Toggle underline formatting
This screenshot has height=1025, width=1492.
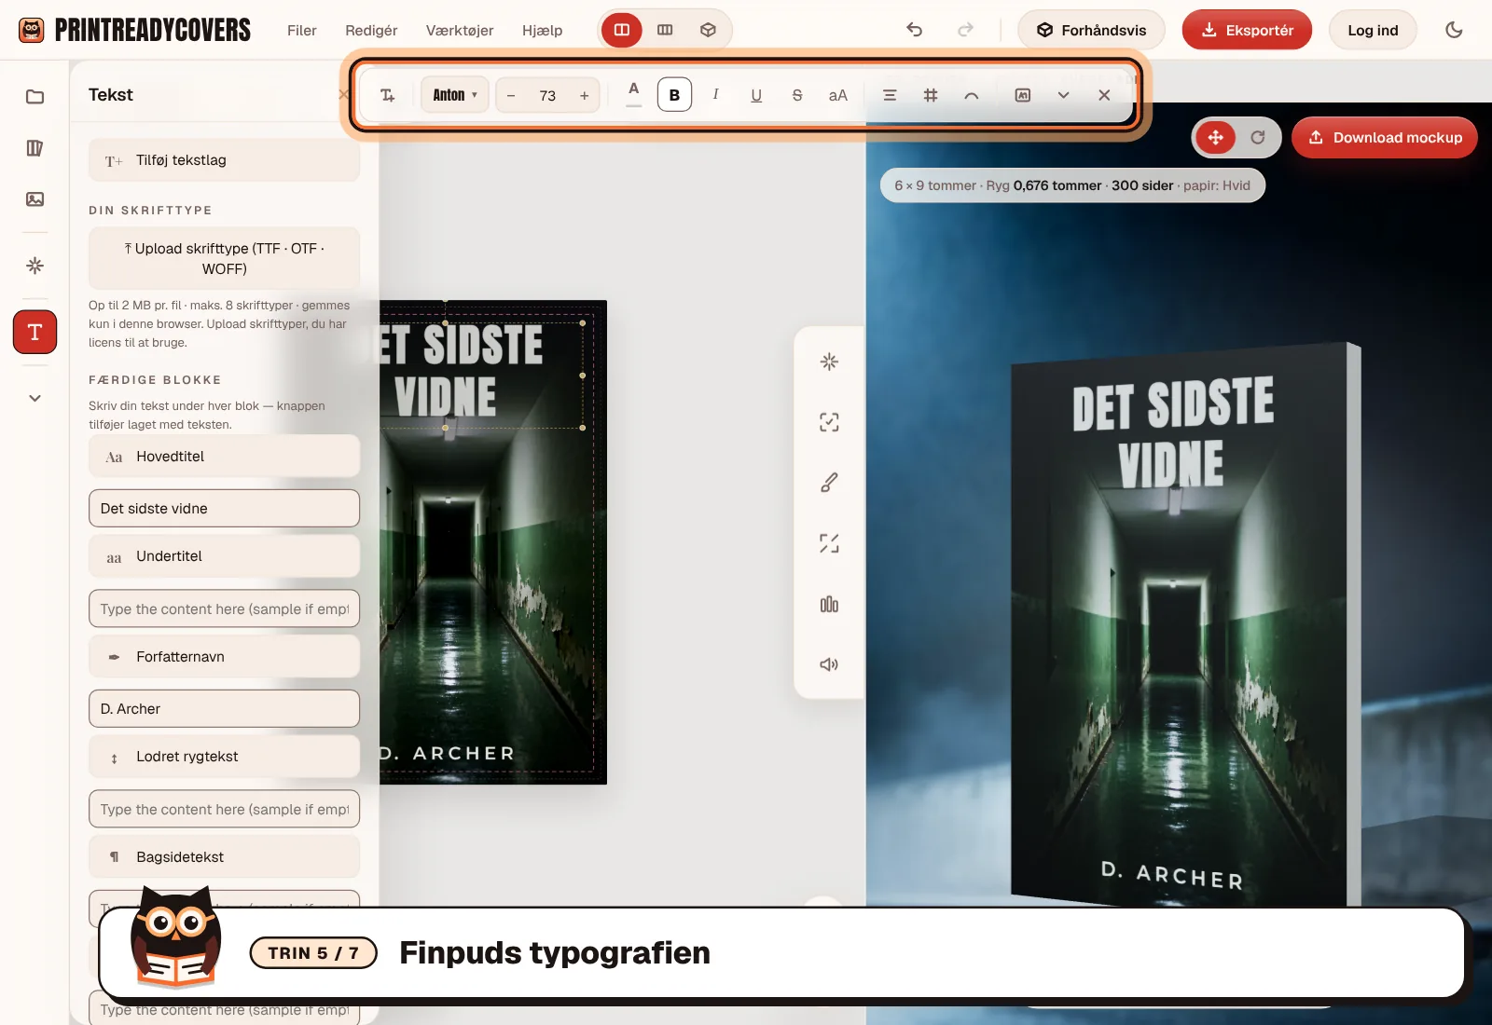coord(756,95)
